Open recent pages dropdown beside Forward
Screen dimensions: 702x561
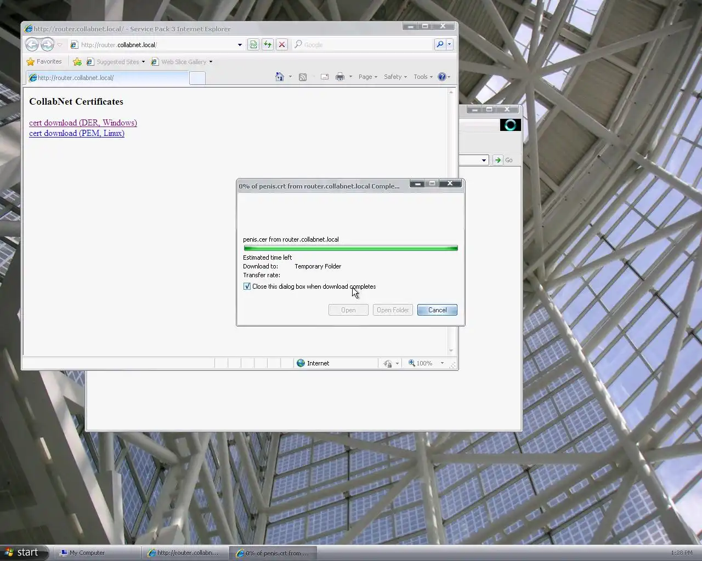point(60,45)
